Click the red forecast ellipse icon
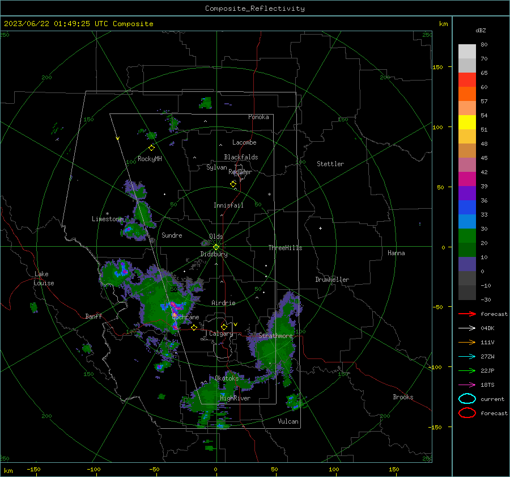Image resolution: width=510 pixels, height=477 pixels. tap(467, 413)
